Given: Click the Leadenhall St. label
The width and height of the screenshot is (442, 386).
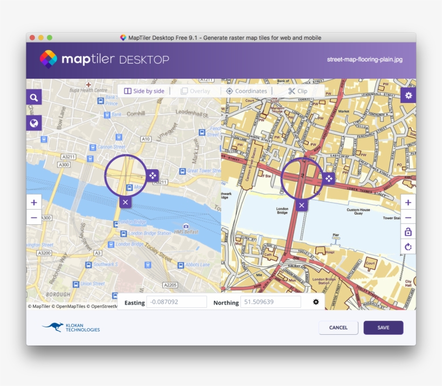Looking at the screenshot, I should [192, 113].
